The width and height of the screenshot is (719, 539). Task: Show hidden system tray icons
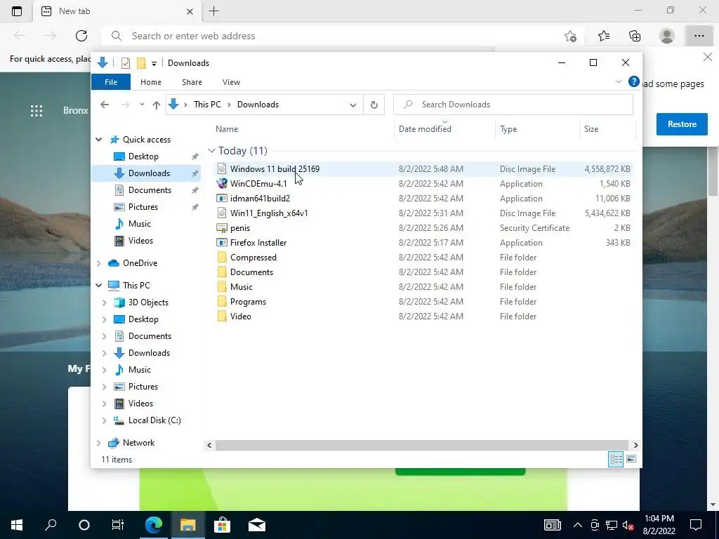click(578, 525)
